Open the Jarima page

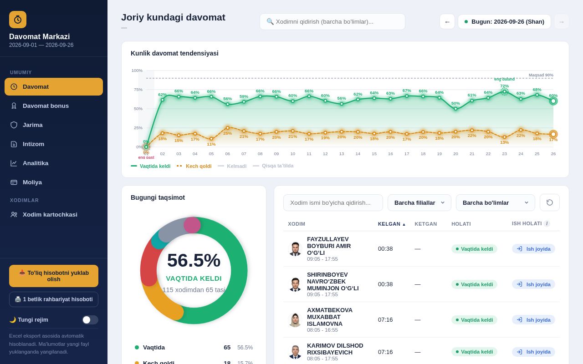tap(54, 125)
